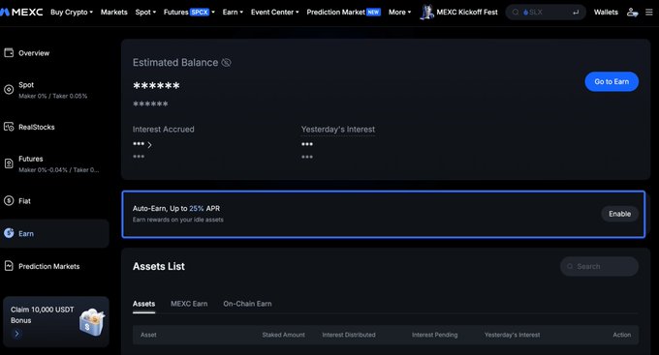Image resolution: width=659 pixels, height=355 pixels.
Task: Select the Prediction Markets sidebar icon
Action: click(9, 266)
